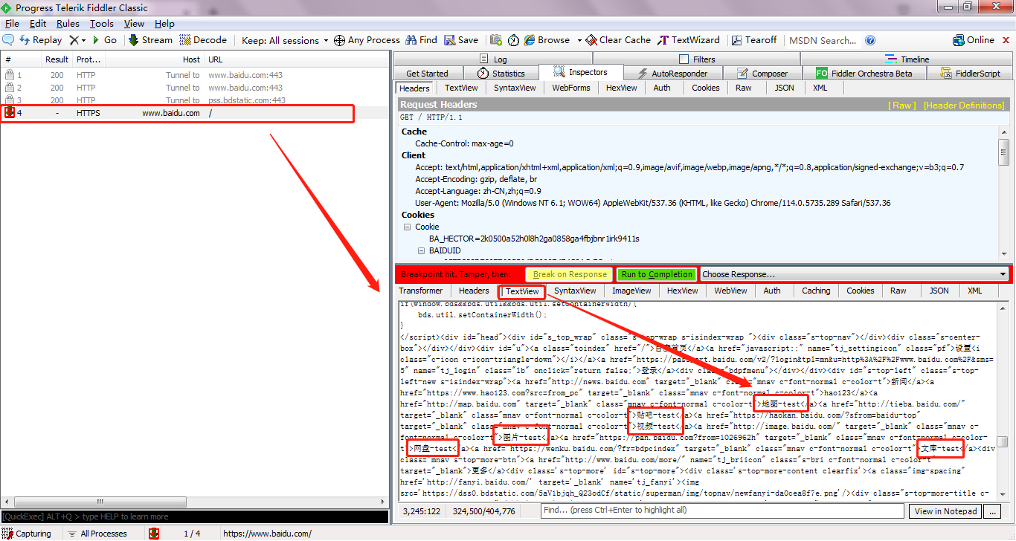Open the FiddlerScript tab
This screenshot has width=1016, height=541.
pos(971,74)
